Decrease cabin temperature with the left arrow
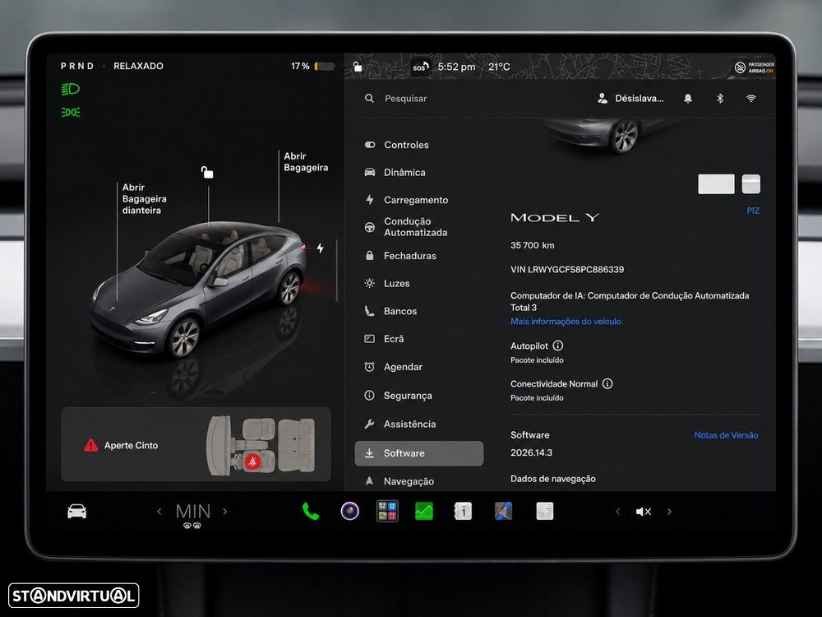822x617 pixels. click(159, 512)
